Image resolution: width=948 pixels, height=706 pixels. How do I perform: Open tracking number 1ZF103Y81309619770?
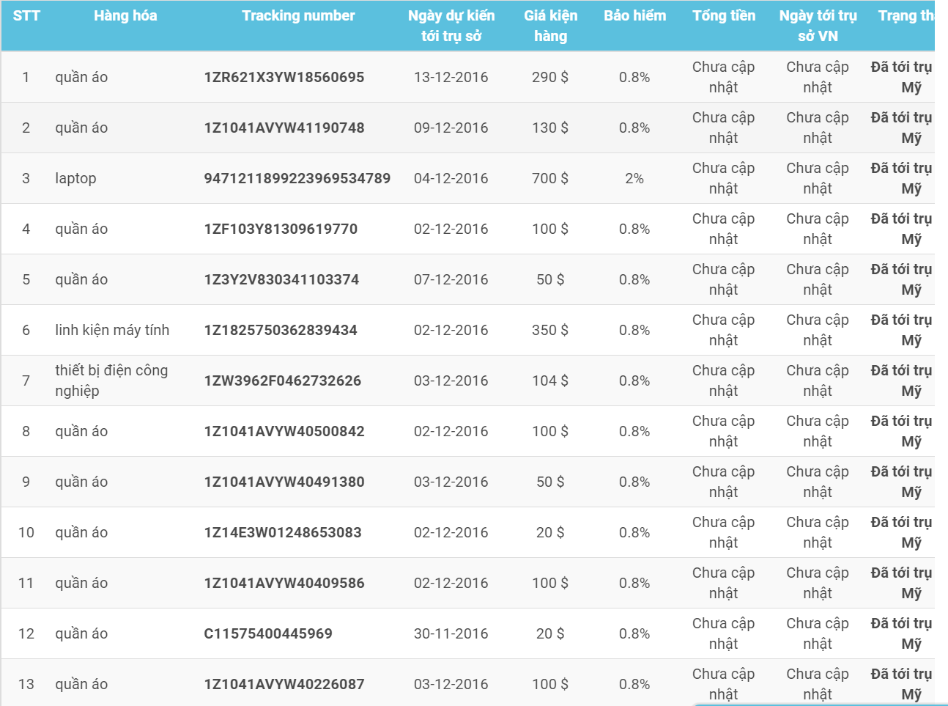[281, 229]
